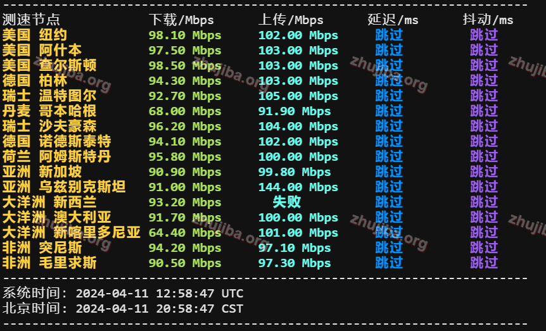Select the node name 荷兰 阿姆斯特丹
Image resolution: width=546 pixels, height=331 pixels.
[x=56, y=156]
